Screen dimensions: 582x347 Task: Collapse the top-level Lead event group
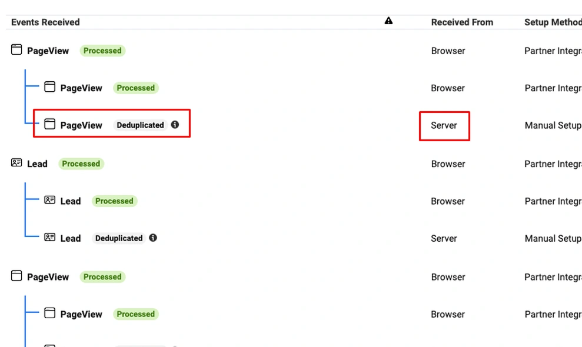(x=37, y=164)
